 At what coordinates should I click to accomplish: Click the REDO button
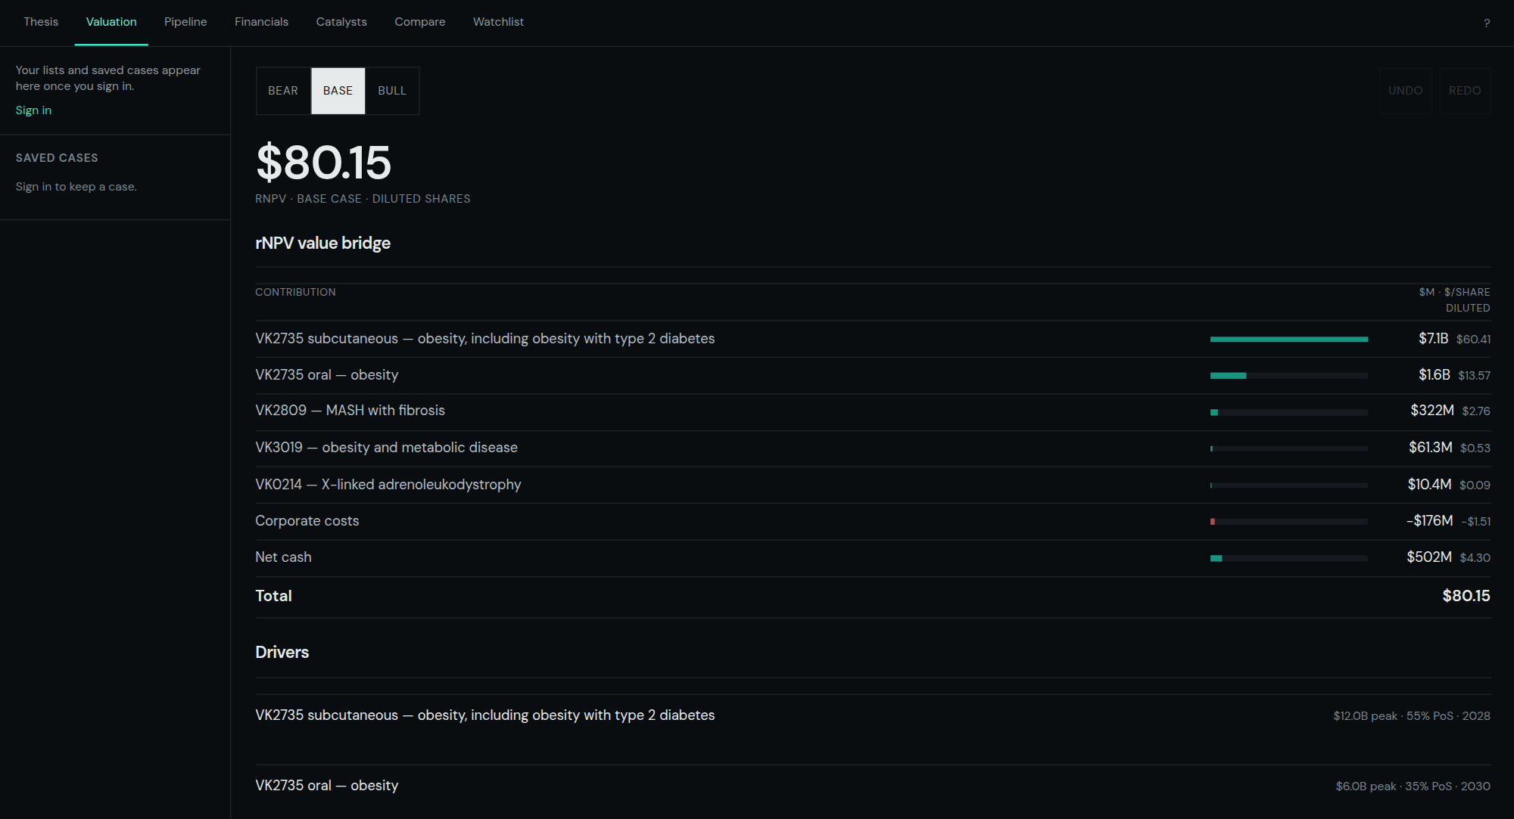click(x=1465, y=91)
